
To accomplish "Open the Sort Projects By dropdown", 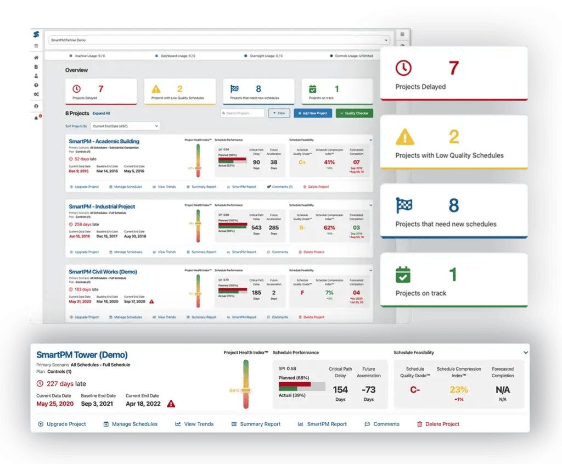I will 125,126.
